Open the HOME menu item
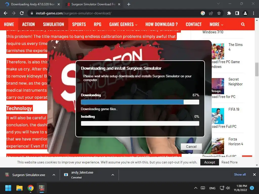The width and height of the screenshot is (259, 194). (x=9, y=25)
